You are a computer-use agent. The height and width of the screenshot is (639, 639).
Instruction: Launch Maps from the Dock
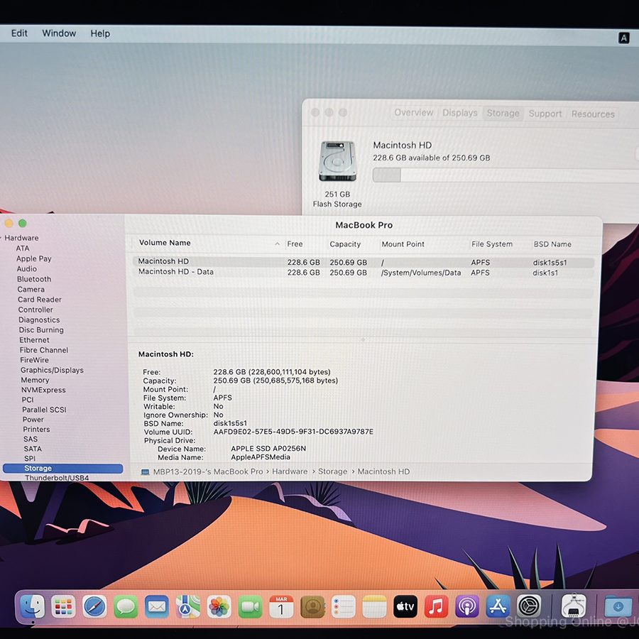click(188, 607)
